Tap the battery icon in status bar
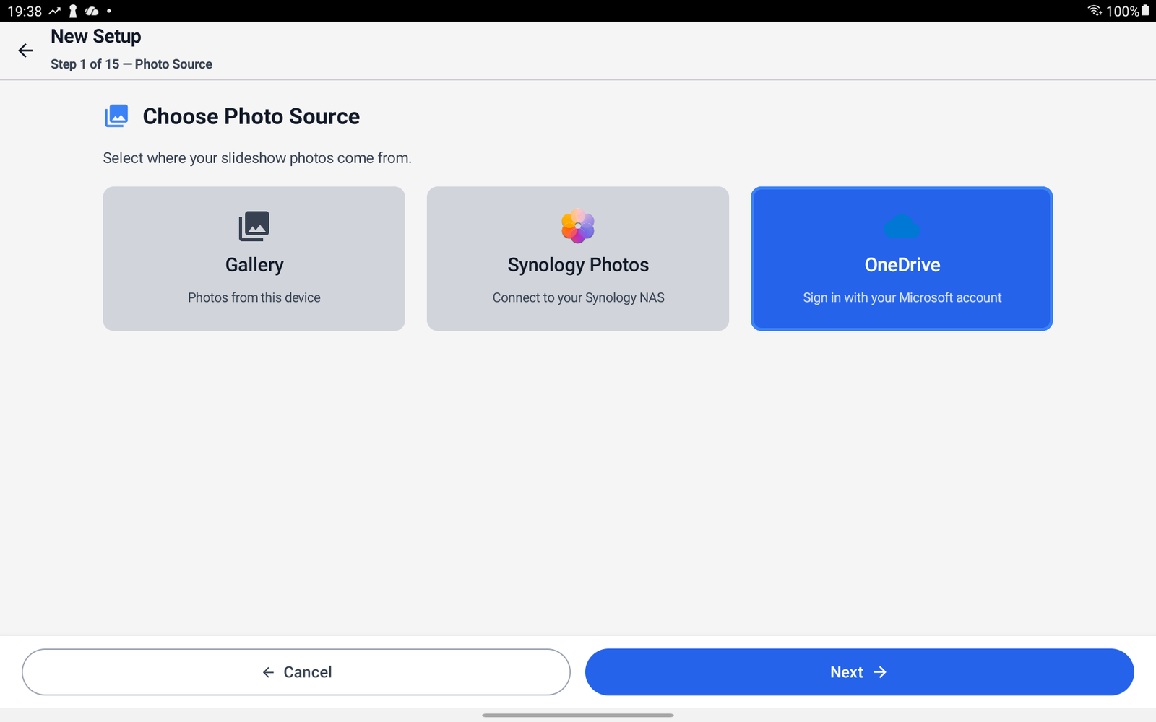This screenshot has width=1156, height=722. 1145,11
